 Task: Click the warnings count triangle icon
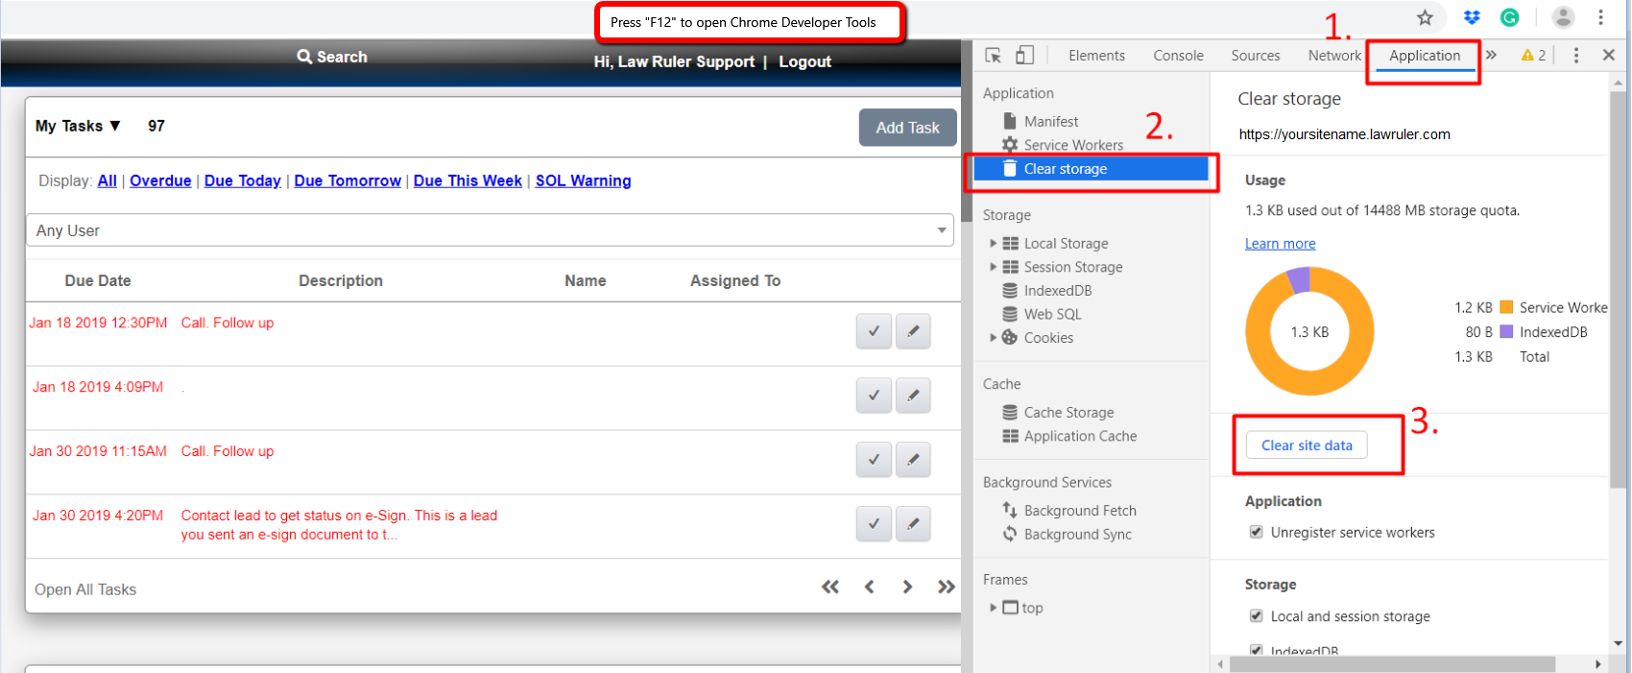tap(1527, 56)
